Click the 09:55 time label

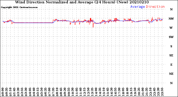coord(69,92)
